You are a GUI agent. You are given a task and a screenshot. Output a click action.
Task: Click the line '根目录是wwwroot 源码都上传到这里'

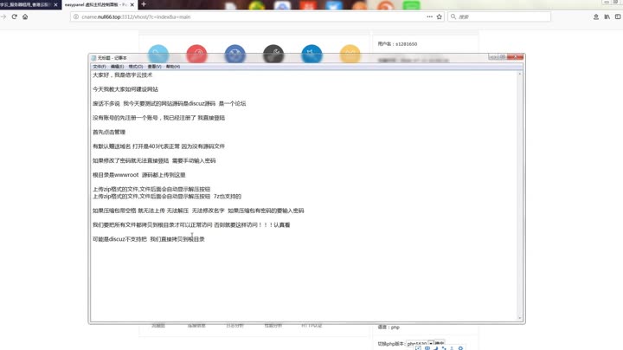[139, 175]
